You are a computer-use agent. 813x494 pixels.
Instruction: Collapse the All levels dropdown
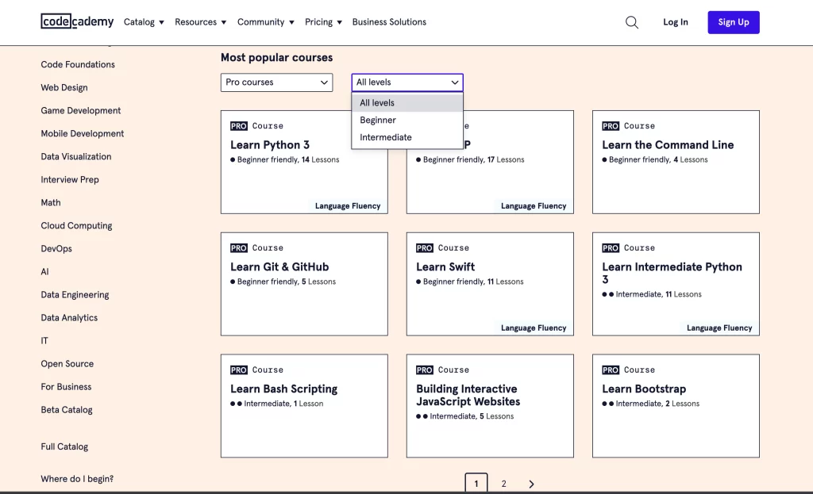407,82
